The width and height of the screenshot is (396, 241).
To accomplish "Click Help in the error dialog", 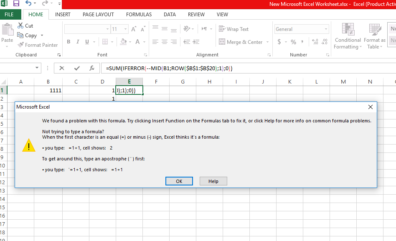I will [213, 181].
